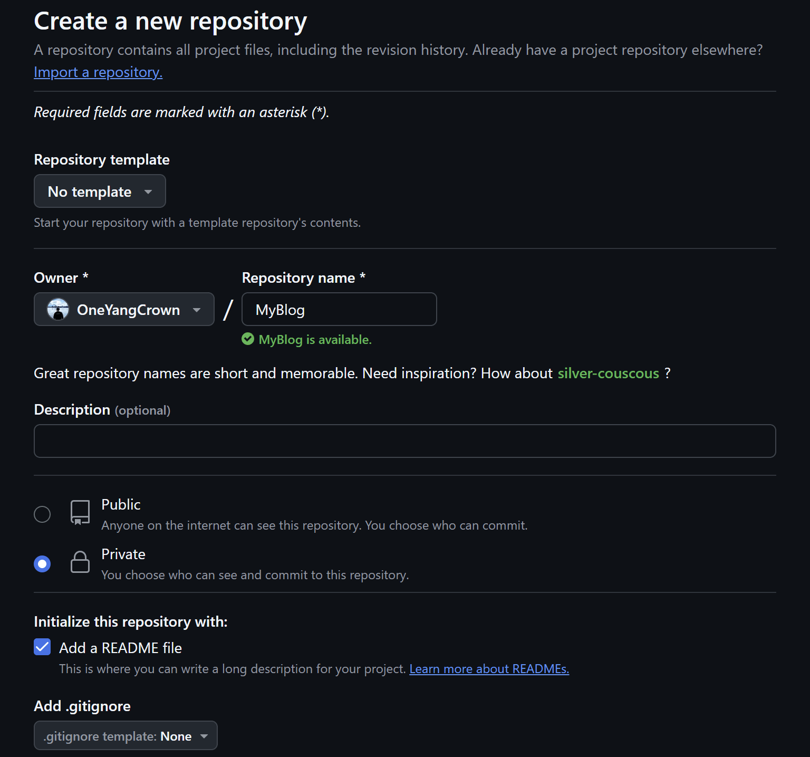Click the Public option title text
The height and width of the screenshot is (757, 810).
coord(121,505)
